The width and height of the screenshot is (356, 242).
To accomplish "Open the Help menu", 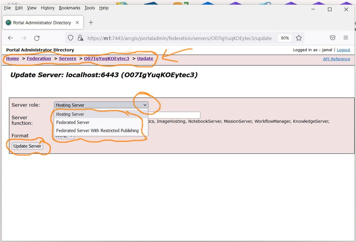I will [x=104, y=8].
